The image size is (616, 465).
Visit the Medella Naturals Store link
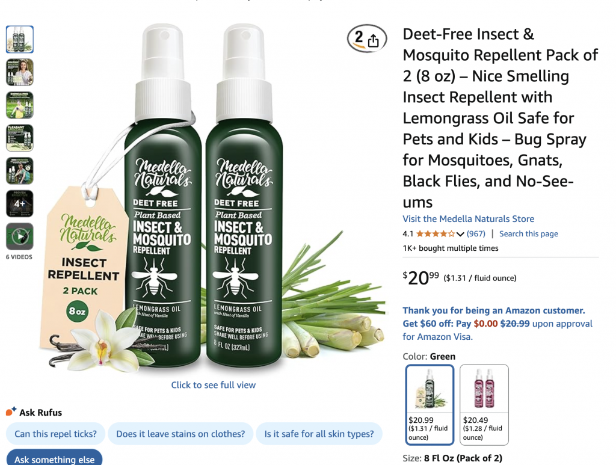(x=468, y=219)
